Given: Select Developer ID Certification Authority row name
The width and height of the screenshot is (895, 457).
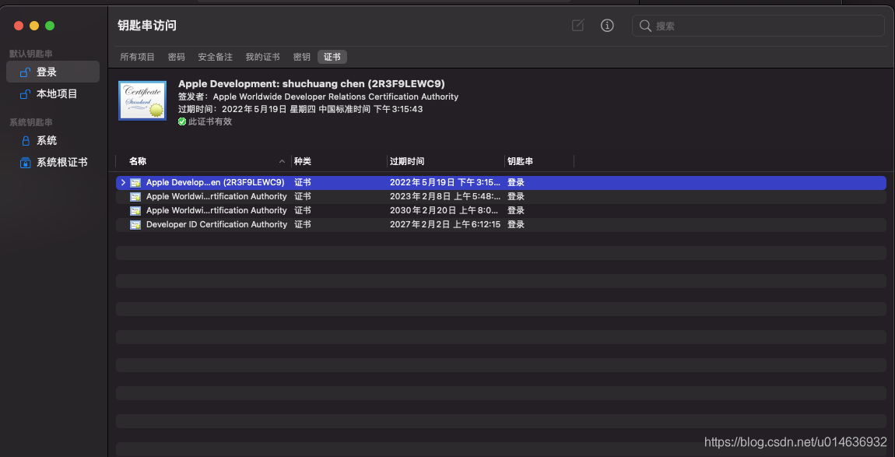Looking at the screenshot, I should pos(216,224).
